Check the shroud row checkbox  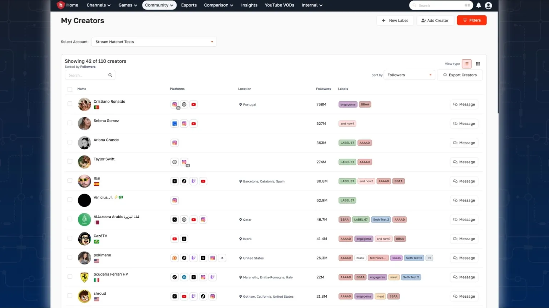70,296
